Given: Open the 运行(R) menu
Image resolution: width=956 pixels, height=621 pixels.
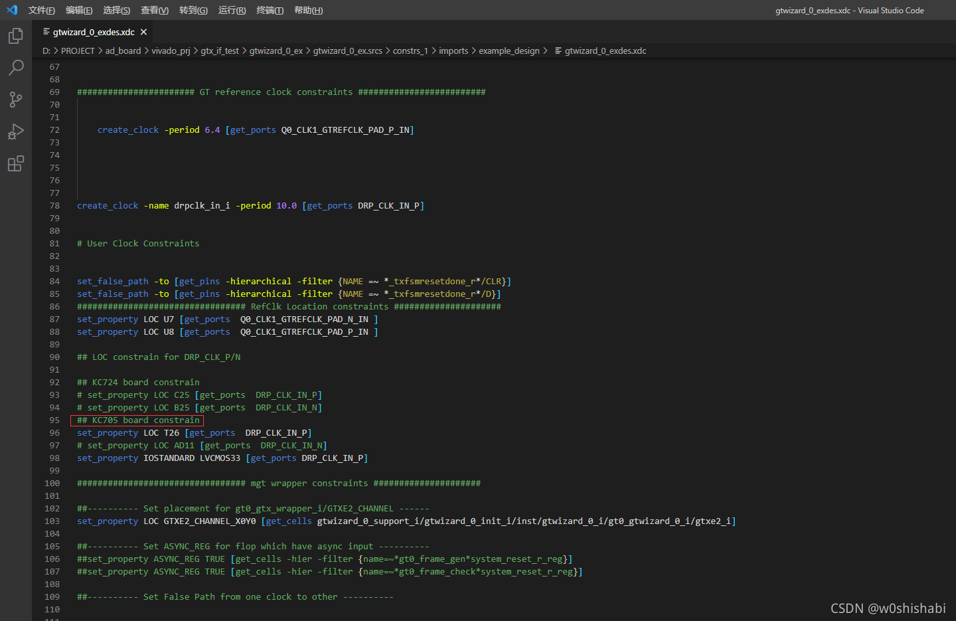Looking at the screenshot, I should coord(232,10).
